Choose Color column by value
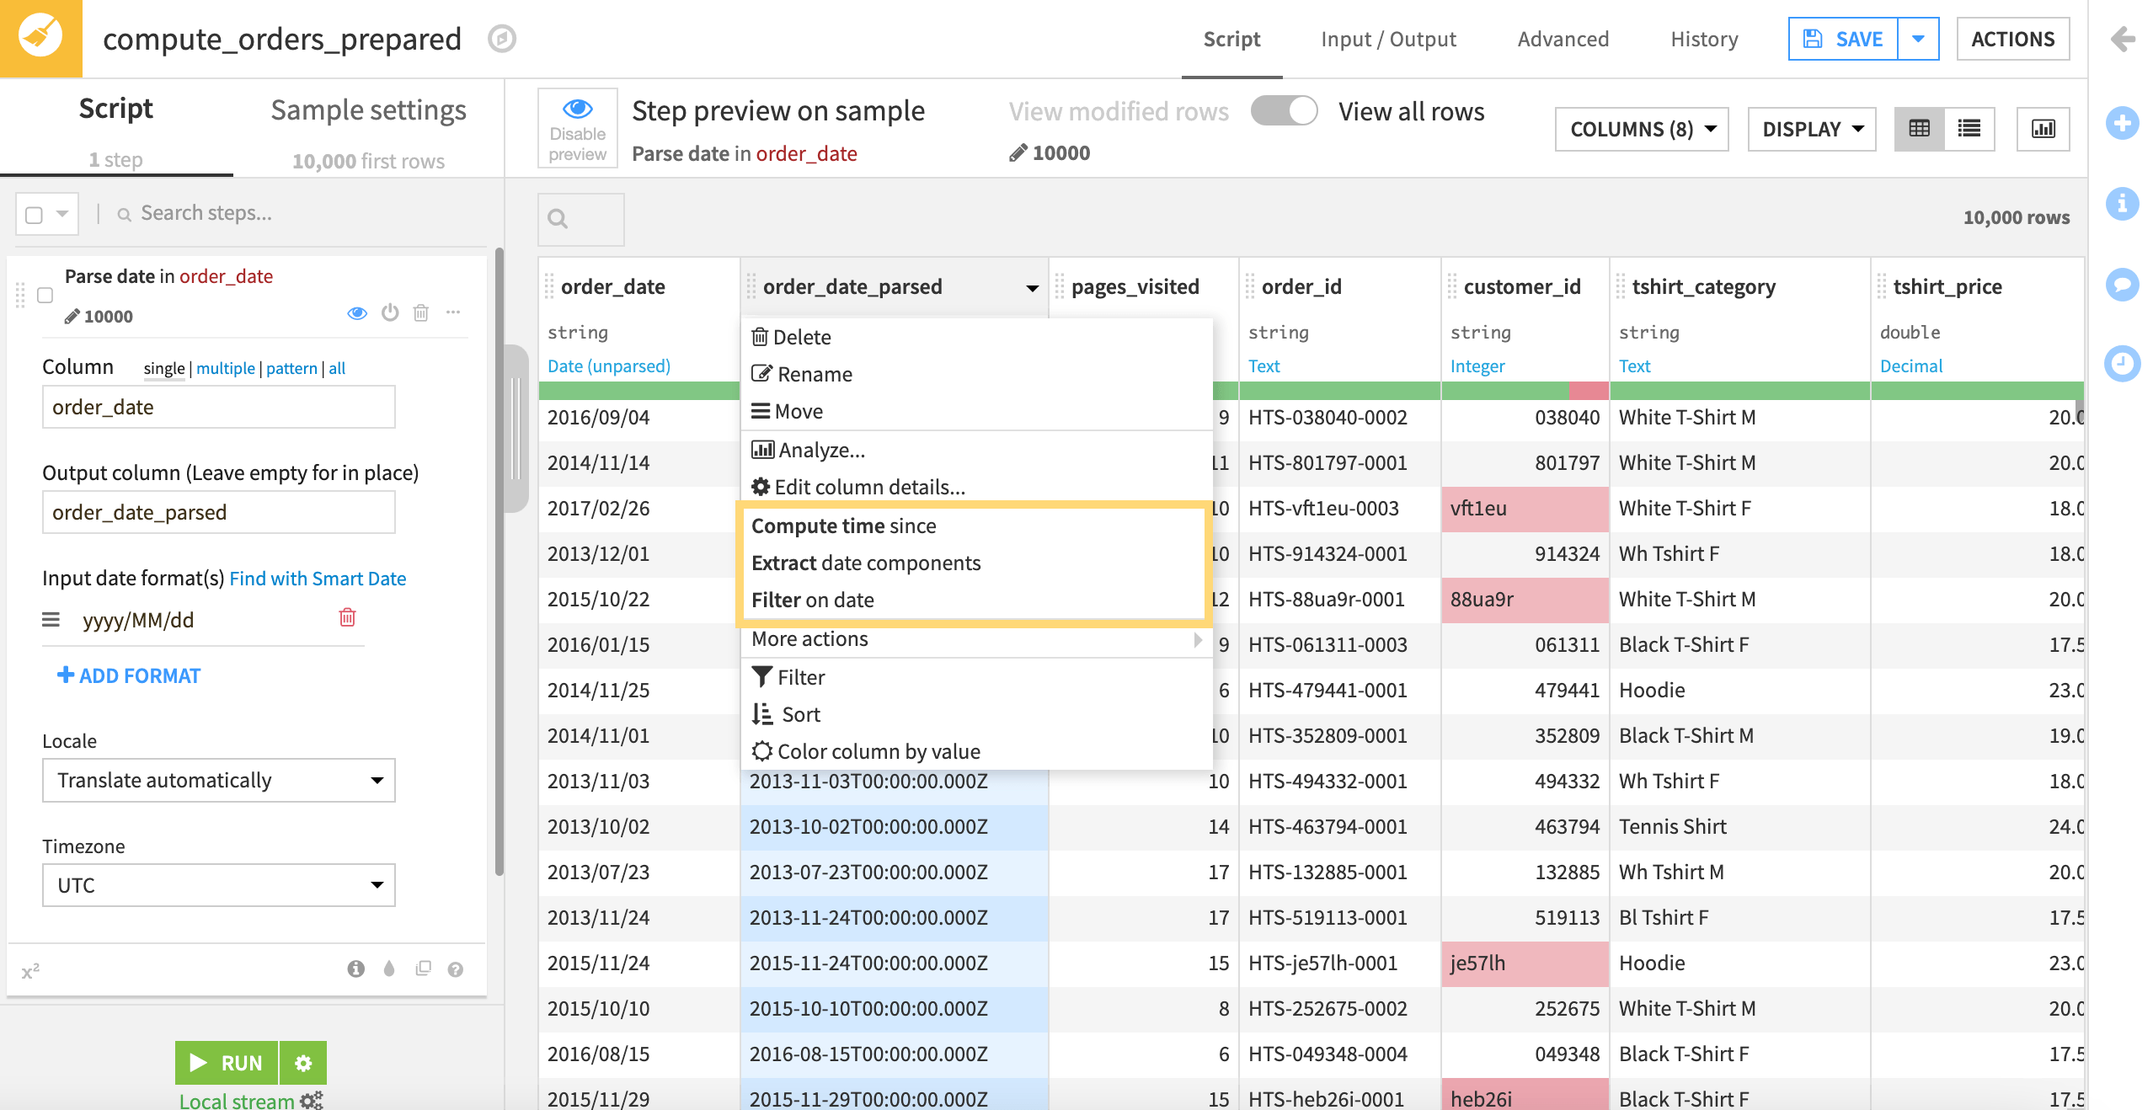The image size is (2153, 1110). (x=975, y=752)
